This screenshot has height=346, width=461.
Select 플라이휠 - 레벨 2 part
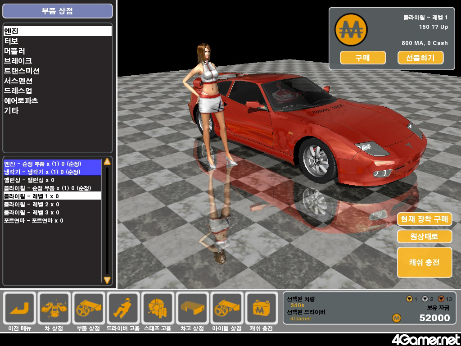point(32,205)
